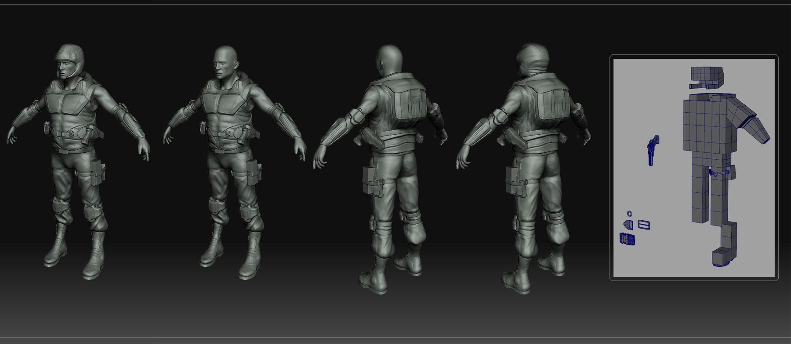Click the blocky helmet mesh in the inset
The height and width of the screenshot is (344, 791).
pos(707,78)
